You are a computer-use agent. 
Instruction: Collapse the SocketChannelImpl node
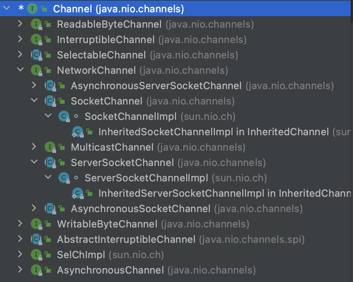(x=48, y=116)
